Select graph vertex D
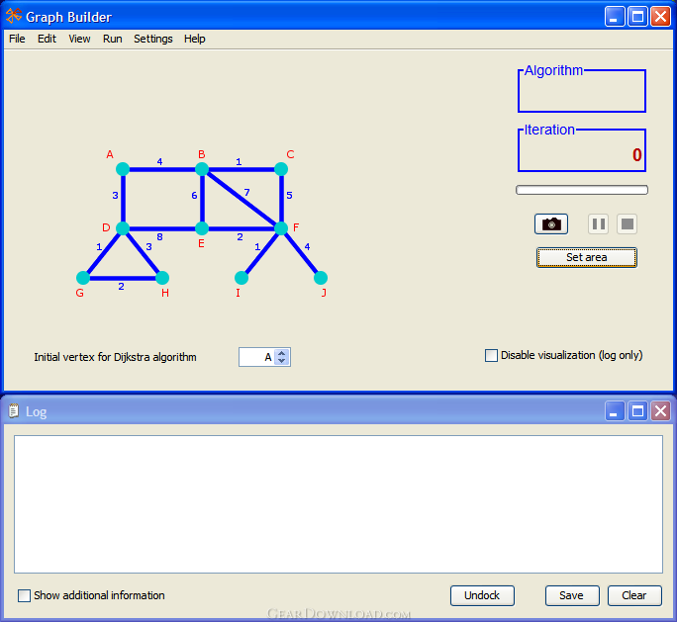 123,228
